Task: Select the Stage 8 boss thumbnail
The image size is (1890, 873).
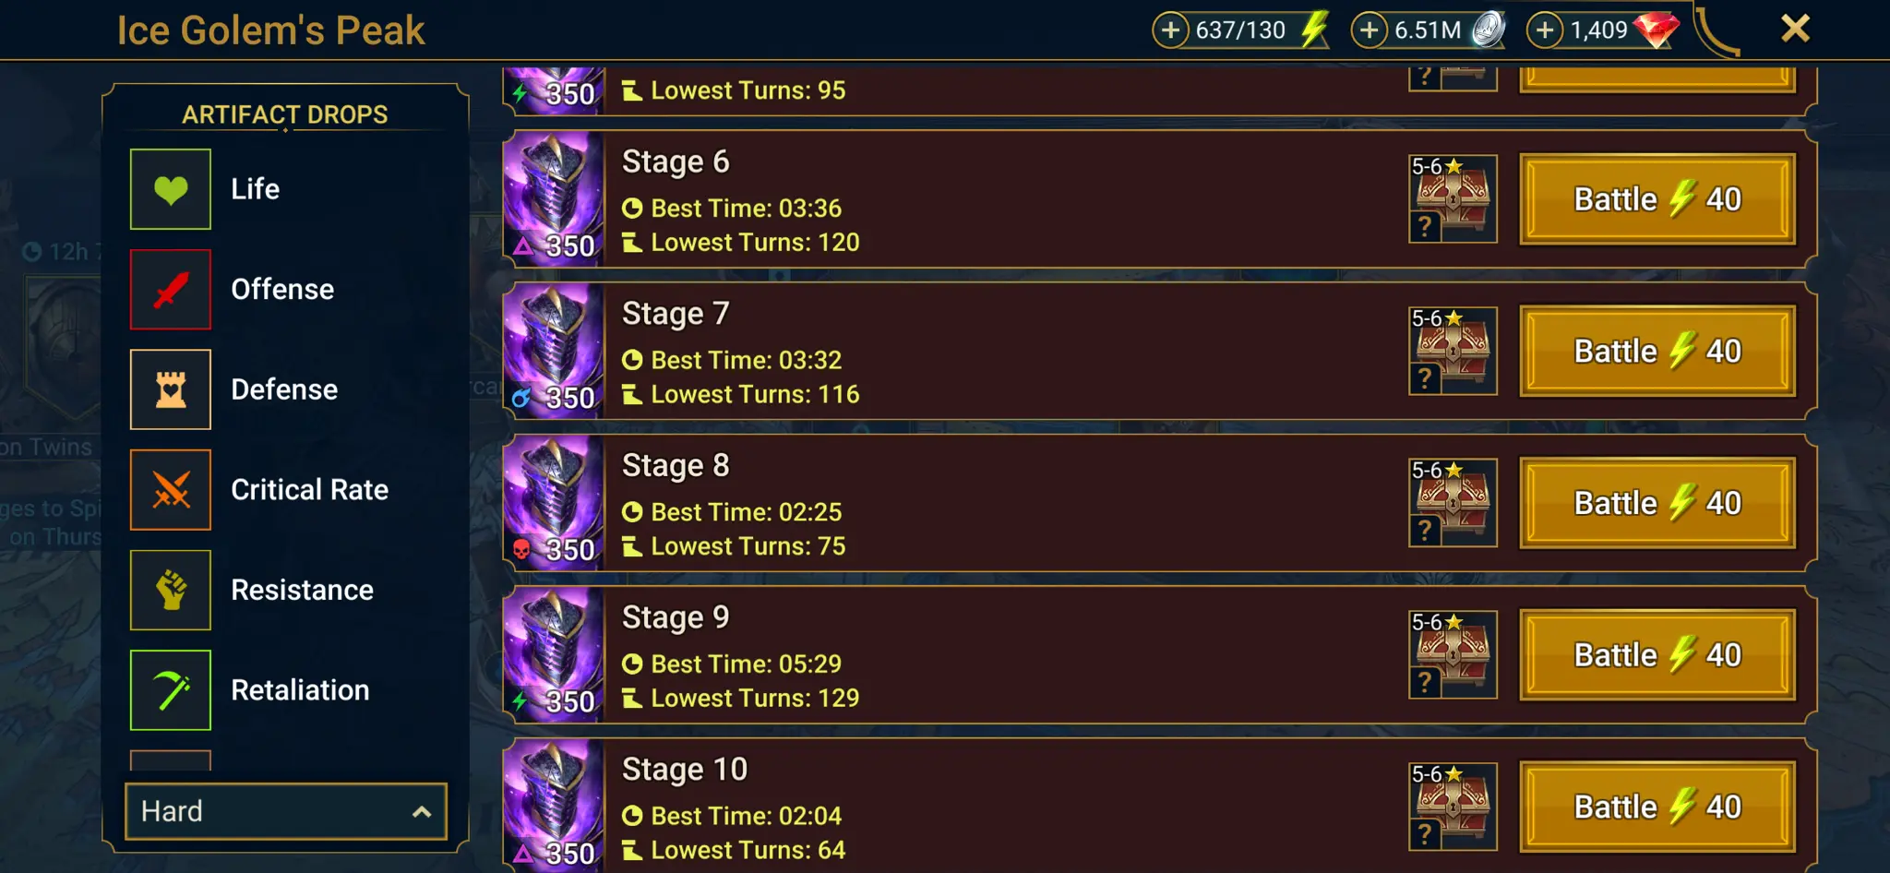Action: point(554,503)
